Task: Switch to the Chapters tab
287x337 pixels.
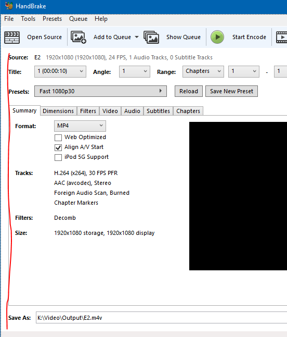Action: click(188, 111)
